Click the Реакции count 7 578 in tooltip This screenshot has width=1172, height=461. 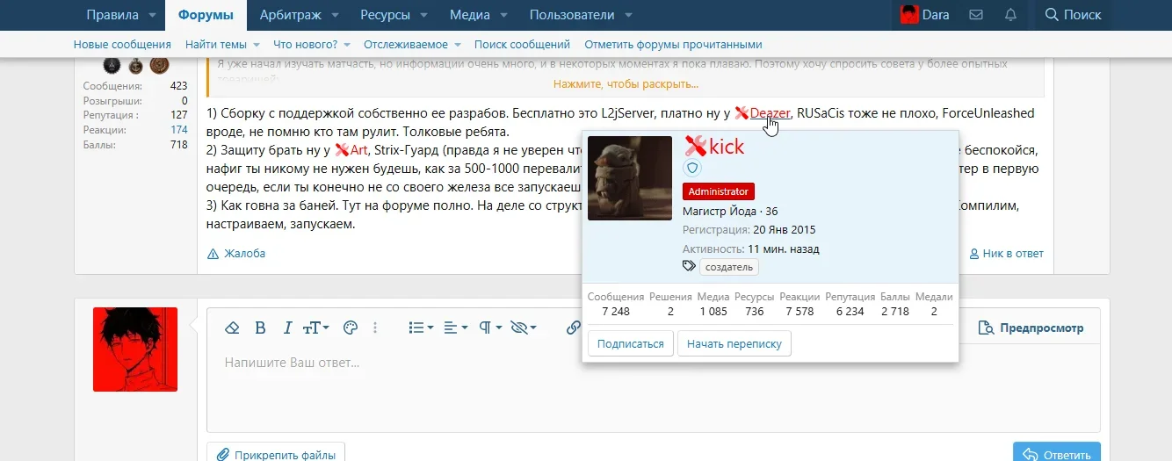coord(799,312)
